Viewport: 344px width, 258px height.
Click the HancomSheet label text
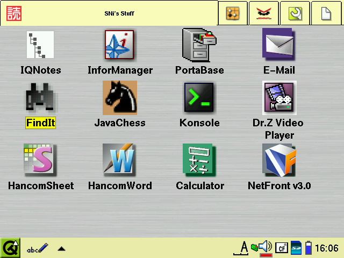tap(41, 185)
